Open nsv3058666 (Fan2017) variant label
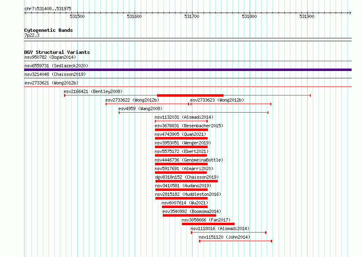Screen dimensions: 363x257 tap(206, 220)
